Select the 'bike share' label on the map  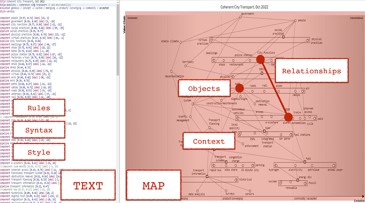point(231,170)
